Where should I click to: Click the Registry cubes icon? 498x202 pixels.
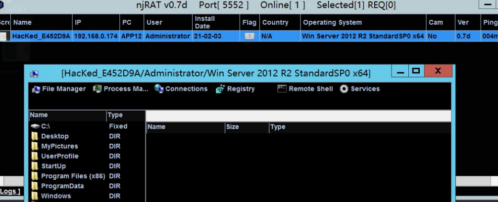pyautogui.click(x=220, y=89)
